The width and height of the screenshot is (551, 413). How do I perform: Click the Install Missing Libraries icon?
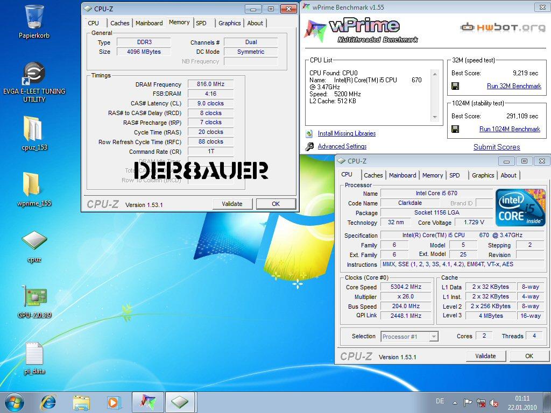[x=309, y=133]
